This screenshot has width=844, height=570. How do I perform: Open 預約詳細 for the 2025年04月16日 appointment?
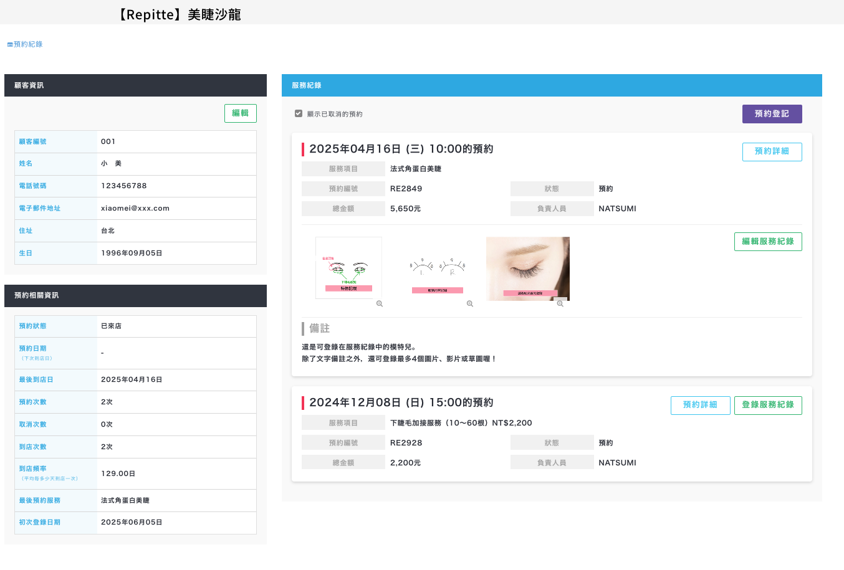point(772,152)
